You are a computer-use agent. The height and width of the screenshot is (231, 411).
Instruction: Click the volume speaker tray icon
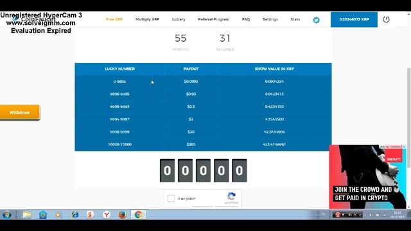click(371, 215)
